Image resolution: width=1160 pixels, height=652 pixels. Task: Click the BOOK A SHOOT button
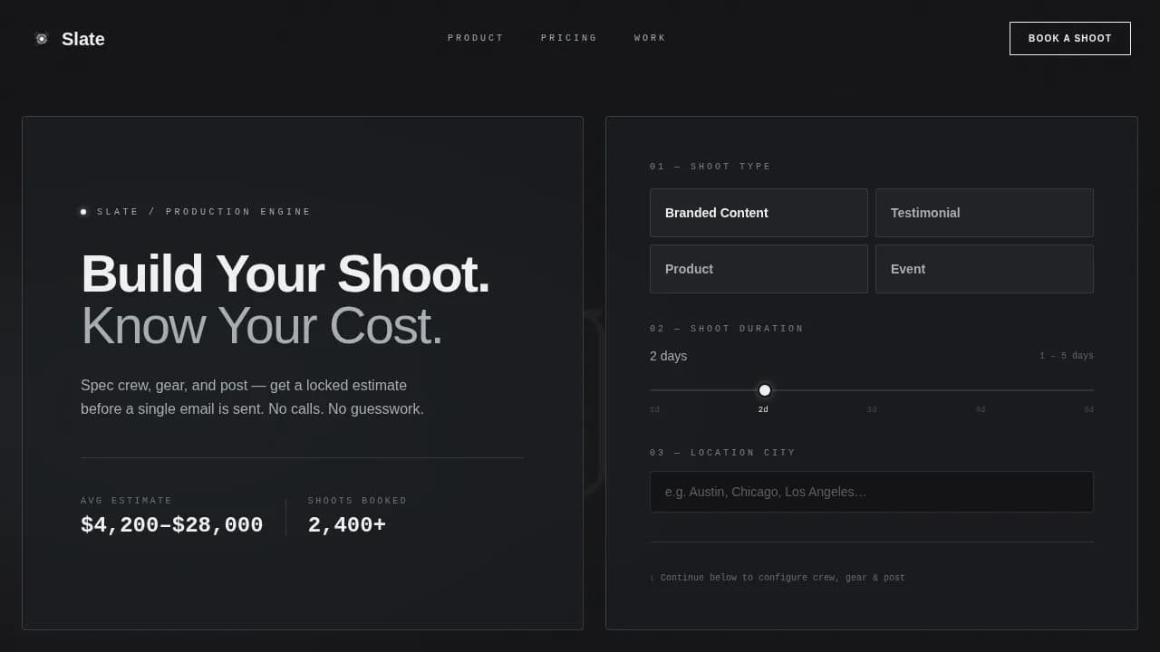pyautogui.click(x=1069, y=38)
